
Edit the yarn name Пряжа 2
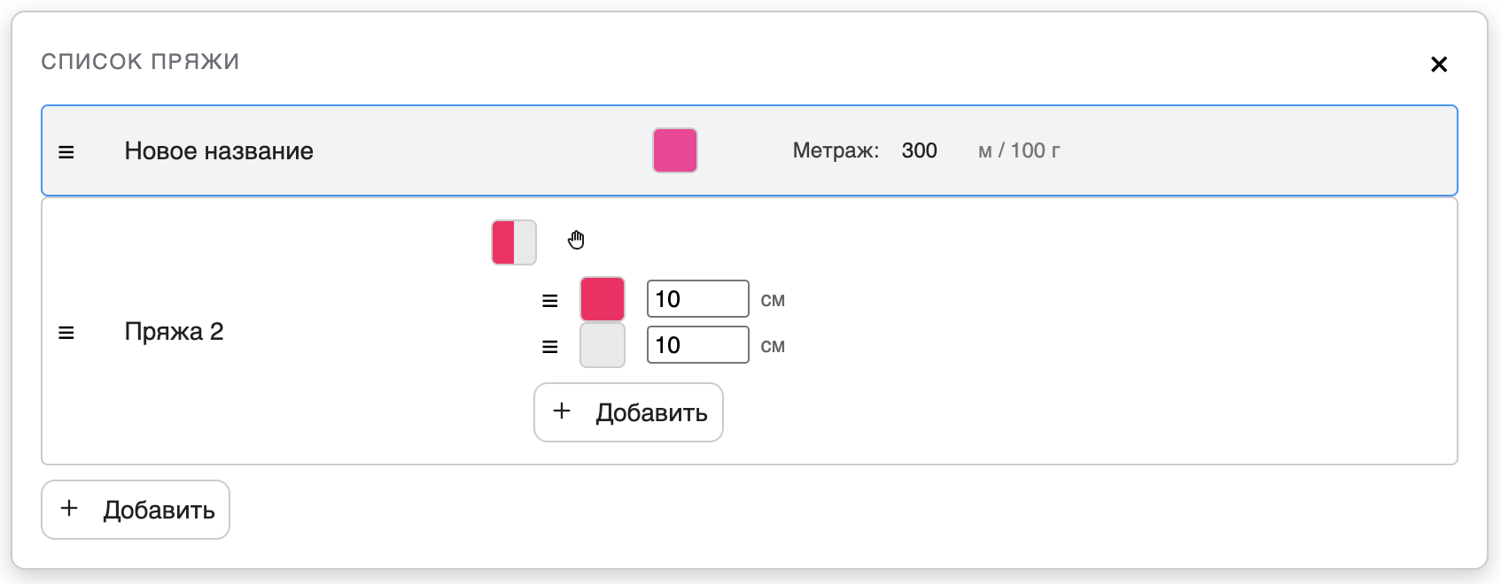pos(174,332)
